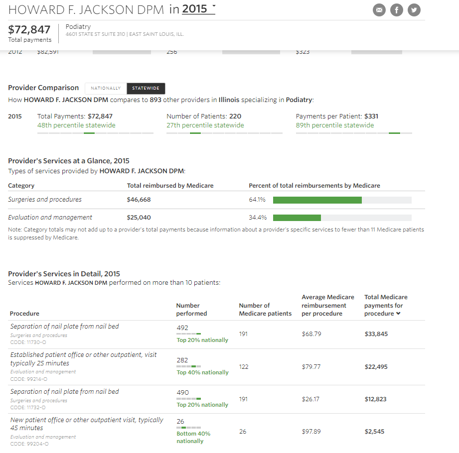Click Surgeries and procedures green percentage bar
This screenshot has width=459, height=453.
click(x=317, y=200)
